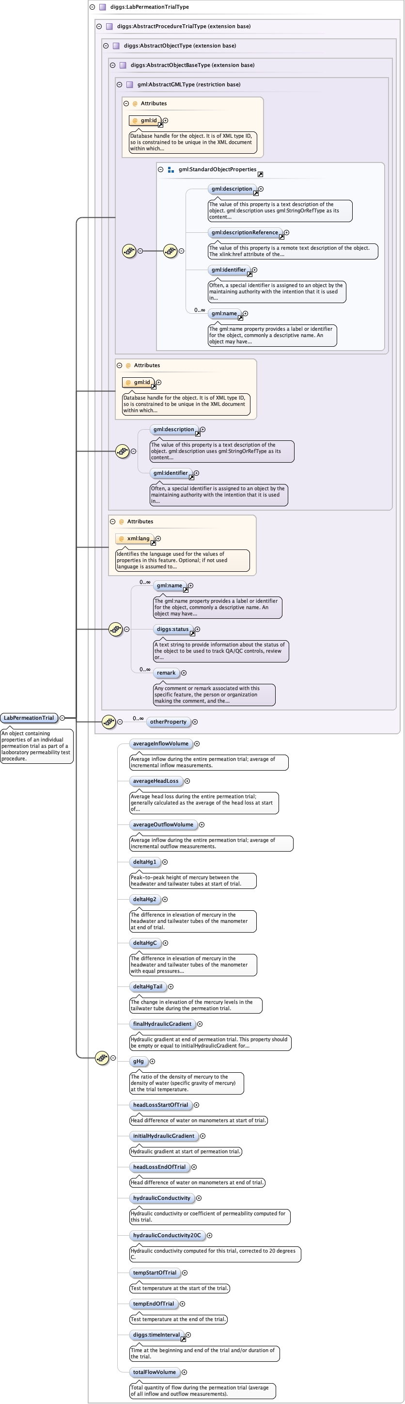The image size is (405, 1404).
Task: Expand the hydraulicConductivity20C element
Action: tap(209, 1235)
